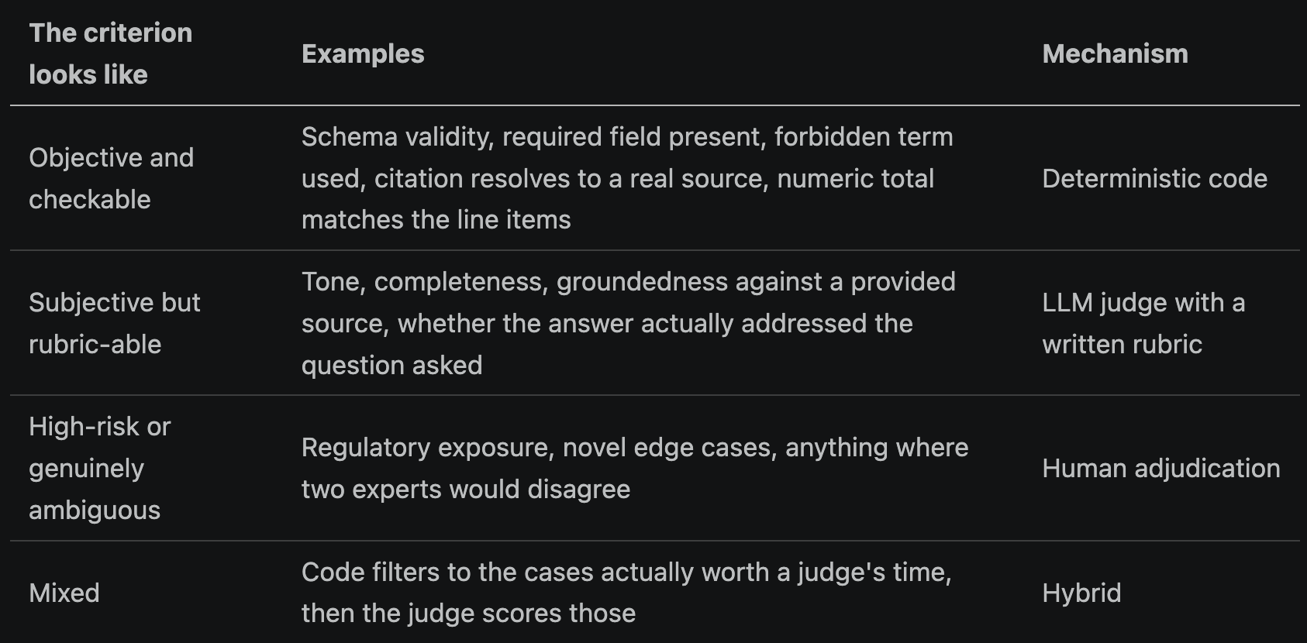
Task: Click the 'The criterion looks like' column header
Action: [111, 53]
